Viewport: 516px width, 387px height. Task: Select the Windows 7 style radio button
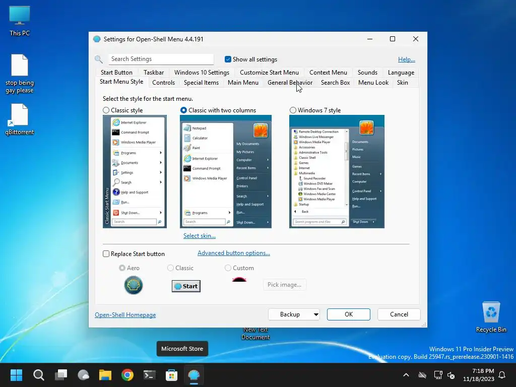pos(293,110)
